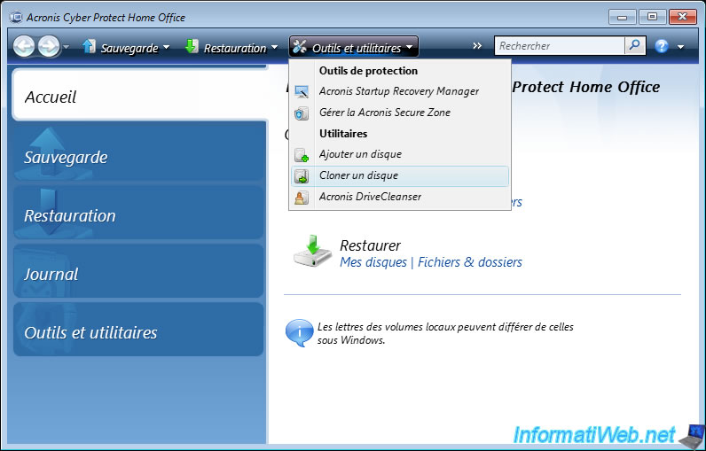Collapse the Outils et utilitaires dropdown
Viewport: 706px width, 451px height.
coord(354,48)
